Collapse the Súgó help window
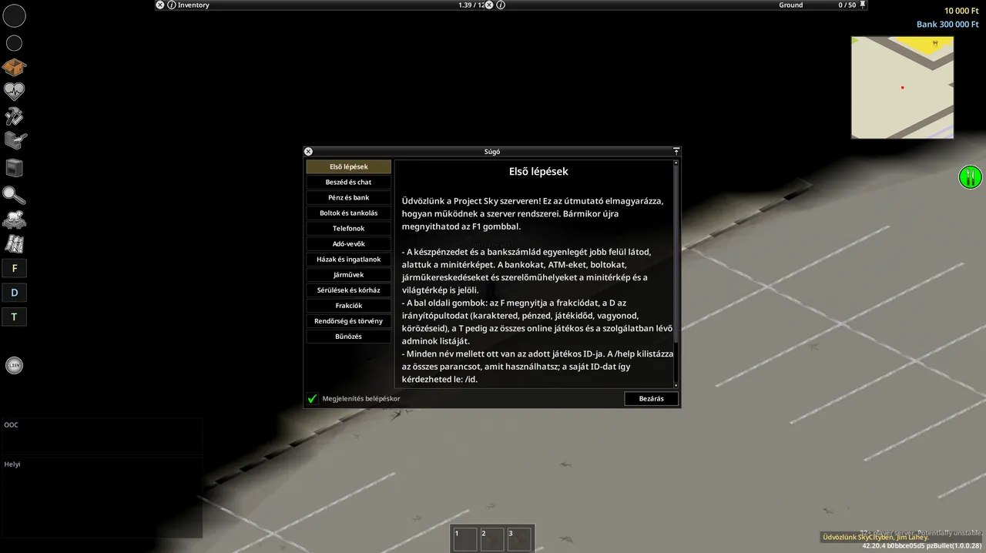This screenshot has width=986, height=553. coord(676,152)
